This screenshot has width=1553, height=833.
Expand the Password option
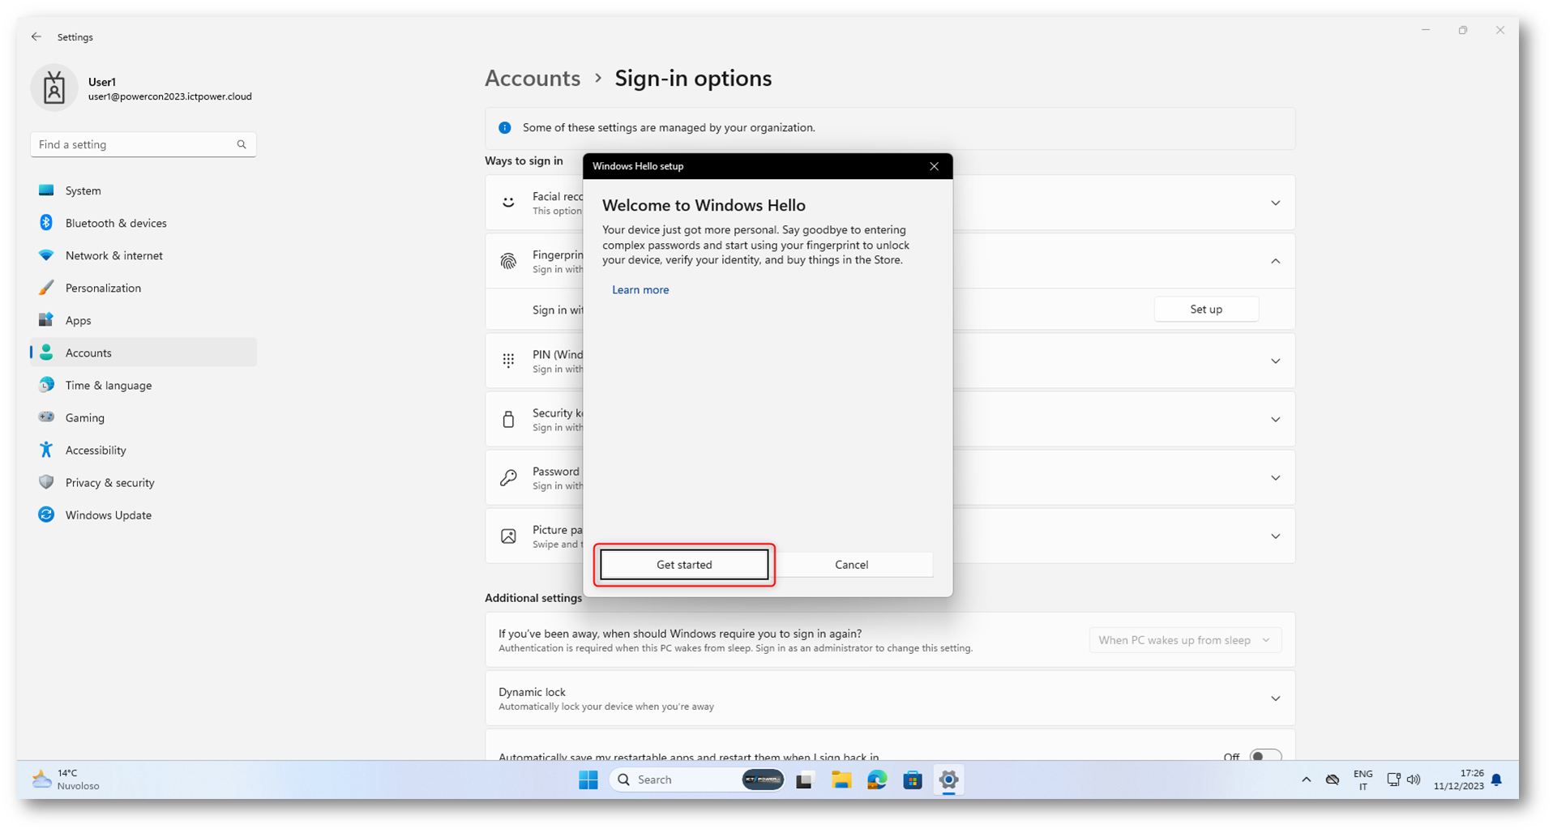click(1275, 478)
